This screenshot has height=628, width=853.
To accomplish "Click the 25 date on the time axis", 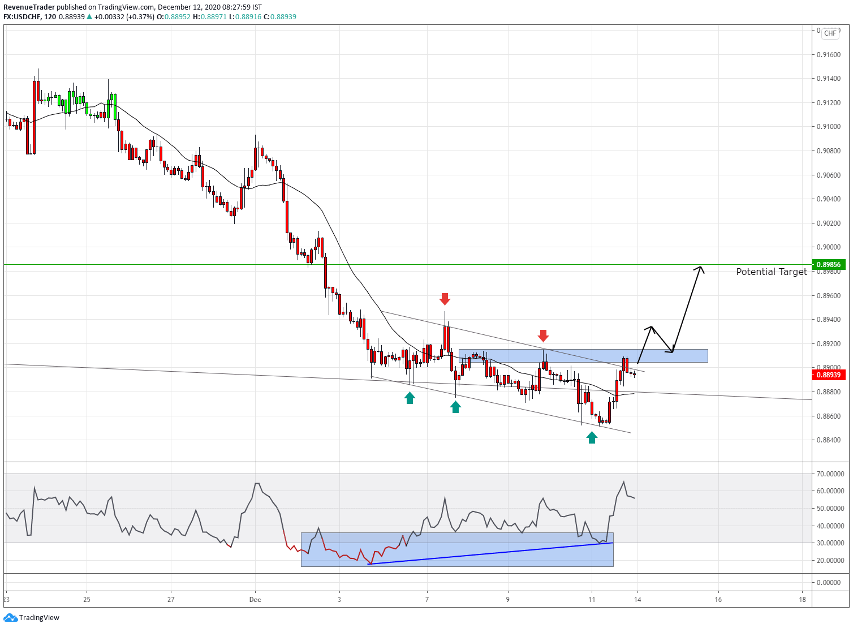I will click(87, 600).
